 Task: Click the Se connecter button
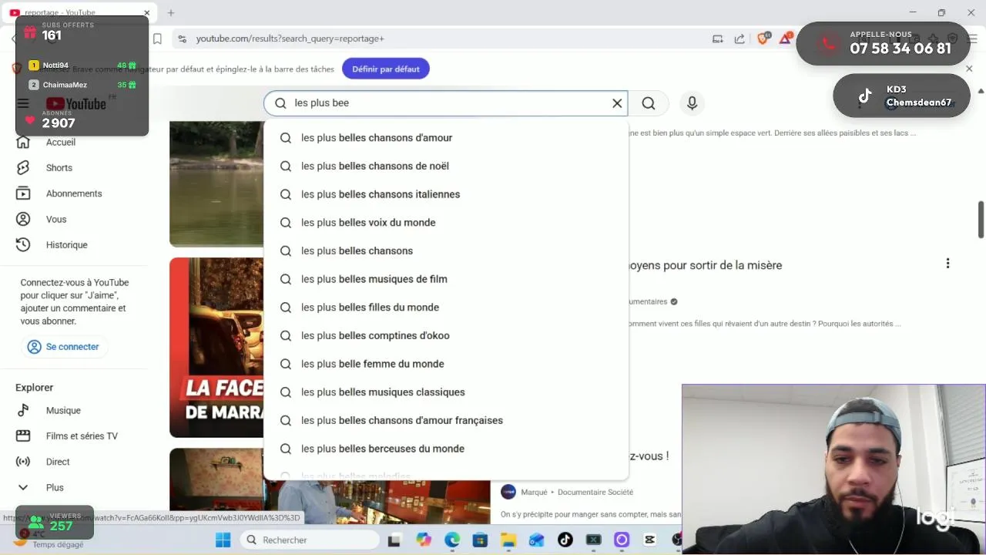(x=65, y=347)
